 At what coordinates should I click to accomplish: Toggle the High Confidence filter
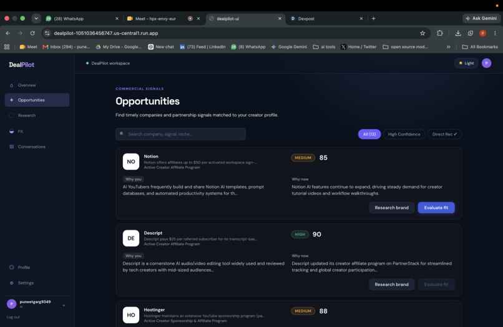[x=404, y=134]
